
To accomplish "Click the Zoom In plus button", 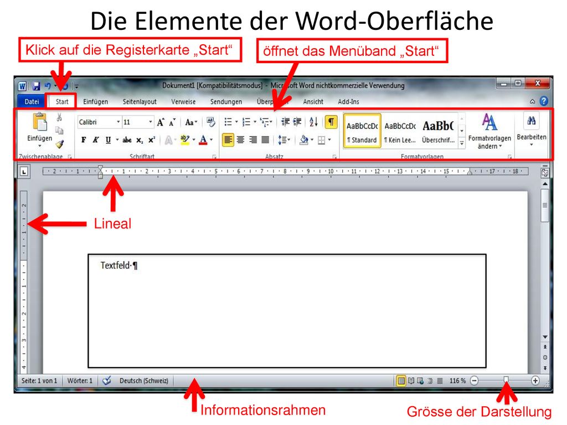I will (x=535, y=381).
